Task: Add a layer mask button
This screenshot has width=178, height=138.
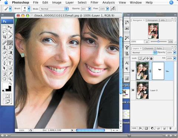Action: 146,128
